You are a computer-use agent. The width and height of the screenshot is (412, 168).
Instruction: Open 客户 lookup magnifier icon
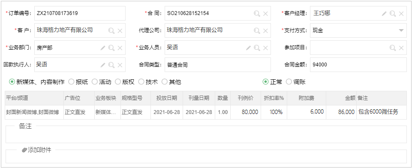111,31
